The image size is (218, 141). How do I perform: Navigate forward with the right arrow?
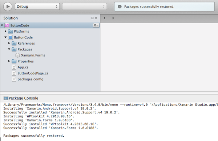click(x=113, y=18)
